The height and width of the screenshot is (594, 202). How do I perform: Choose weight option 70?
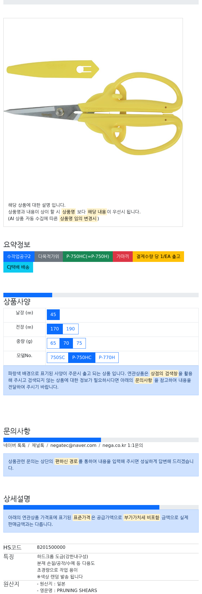point(66,343)
